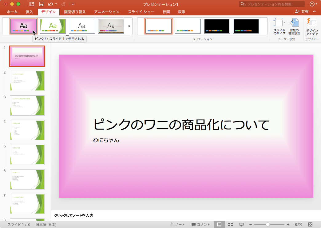Expand themes gallery with arrow
Viewport: 321px width, 228px height.
129,26
